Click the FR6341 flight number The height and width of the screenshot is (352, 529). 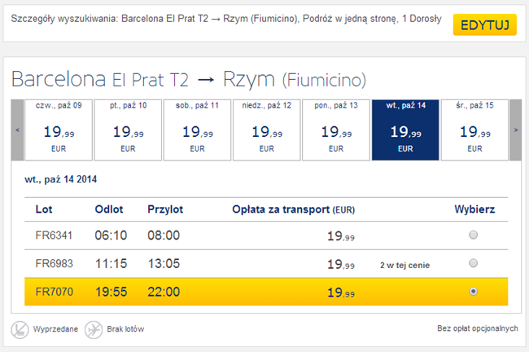[55, 236]
